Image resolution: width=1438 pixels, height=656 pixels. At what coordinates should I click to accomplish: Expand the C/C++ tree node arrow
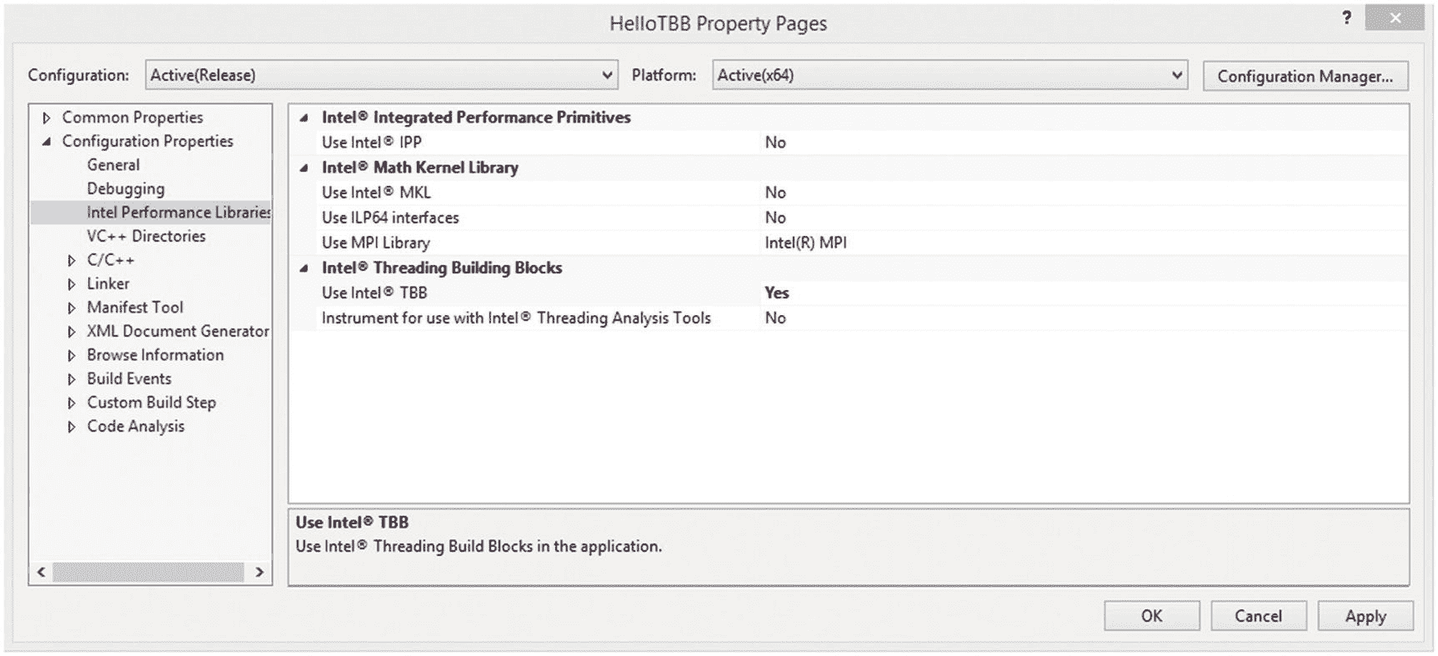[x=72, y=261]
